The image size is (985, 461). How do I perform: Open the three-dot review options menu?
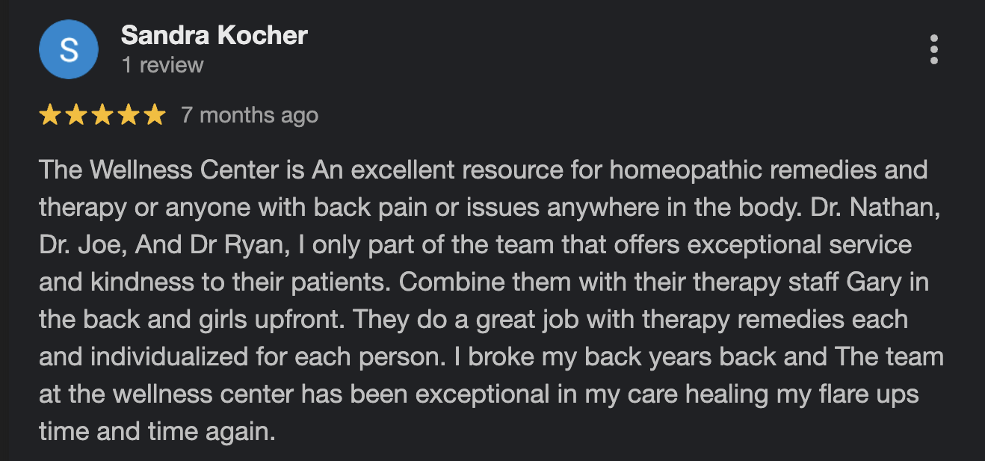pyautogui.click(x=933, y=49)
